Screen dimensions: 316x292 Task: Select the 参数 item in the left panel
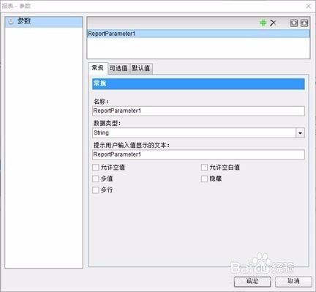(x=44, y=22)
